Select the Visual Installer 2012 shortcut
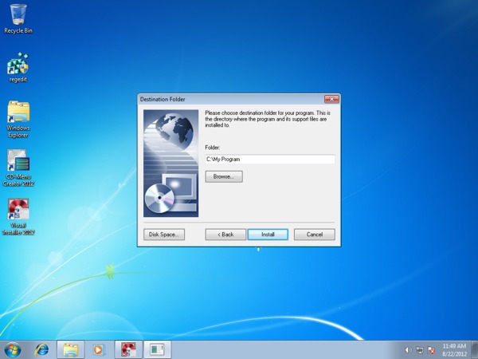Image resolution: width=478 pixels, height=359 pixels. click(18, 217)
